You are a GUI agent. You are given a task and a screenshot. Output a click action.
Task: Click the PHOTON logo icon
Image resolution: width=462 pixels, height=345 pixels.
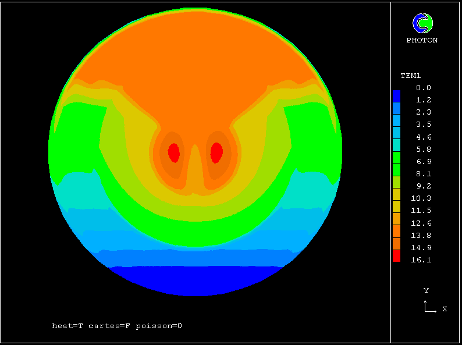pos(422,23)
